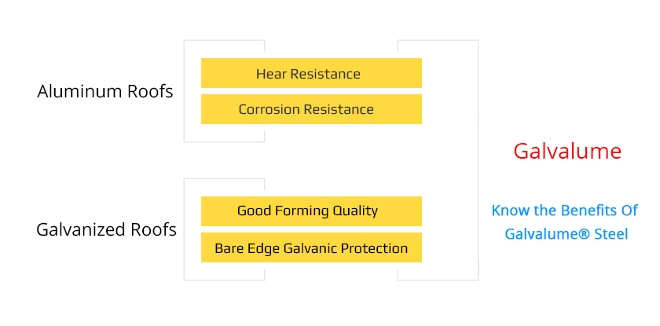Open the Know the Benefits Of link

(566, 211)
